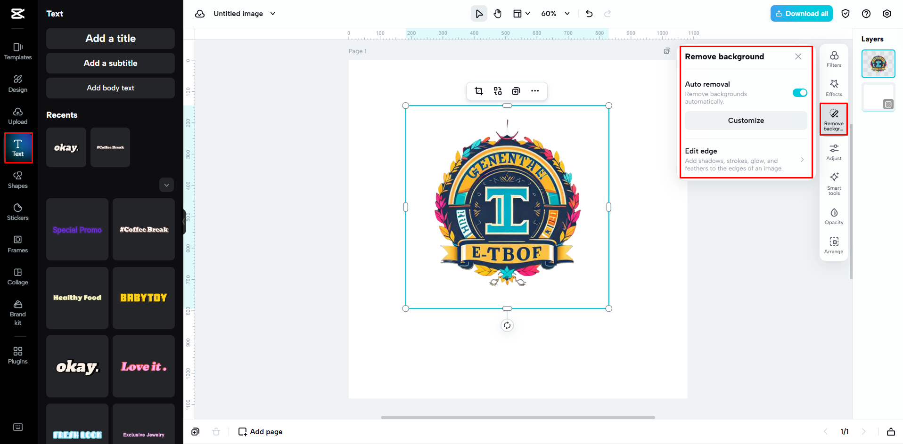Screen dimensions: 903x444
Task: Open the Effects panel
Action: [833, 88]
